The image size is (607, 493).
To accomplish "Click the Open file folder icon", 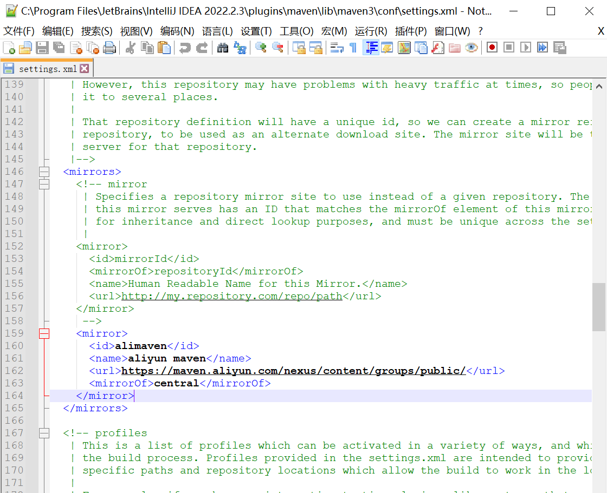I will 25,48.
